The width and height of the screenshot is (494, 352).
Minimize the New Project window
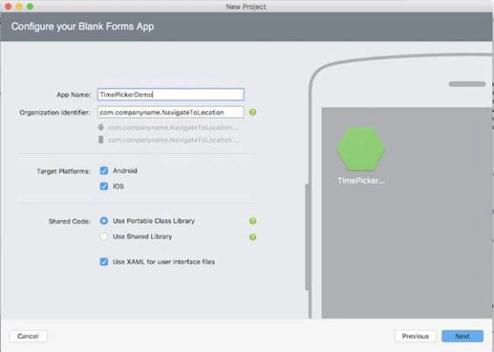click(x=19, y=7)
